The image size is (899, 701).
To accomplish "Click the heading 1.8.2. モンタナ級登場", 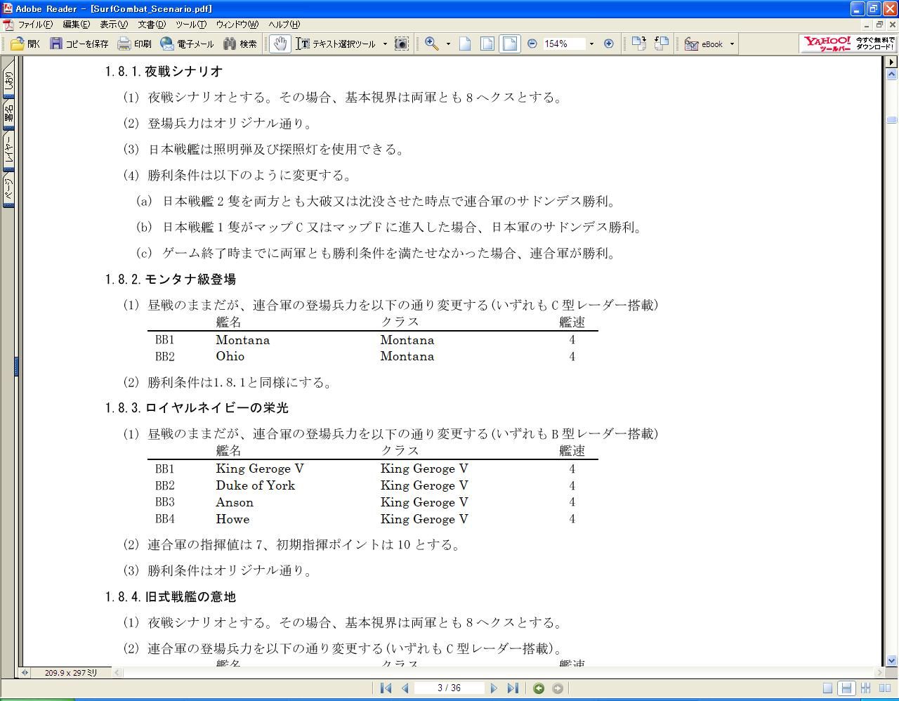I will pyautogui.click(x=171, y=280).
